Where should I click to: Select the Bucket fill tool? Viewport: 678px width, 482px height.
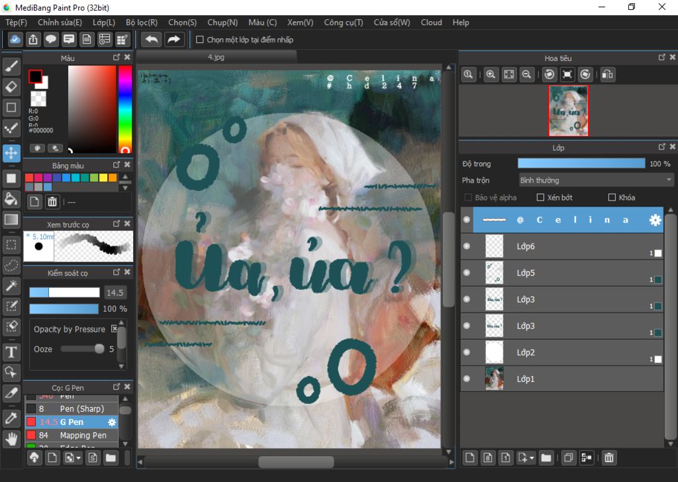[11, 199]
